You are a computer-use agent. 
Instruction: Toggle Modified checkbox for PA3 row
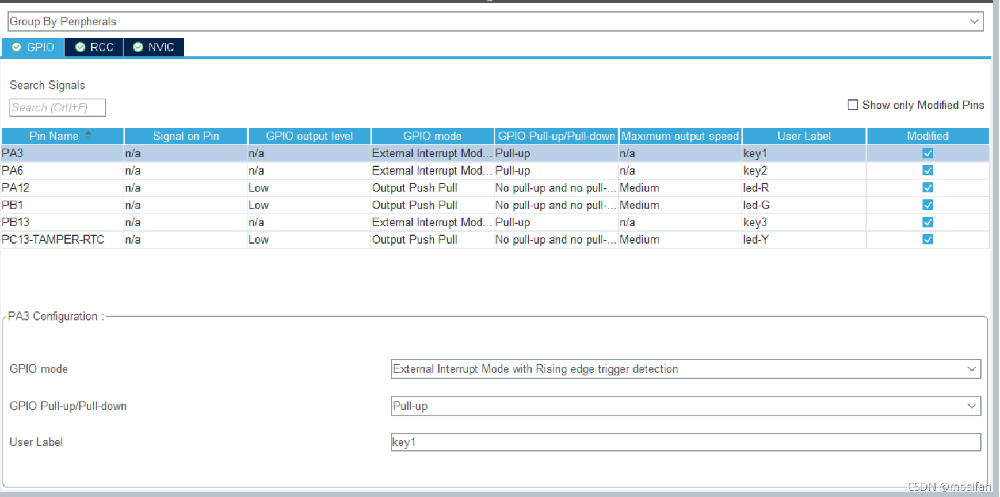click(928, 153)
